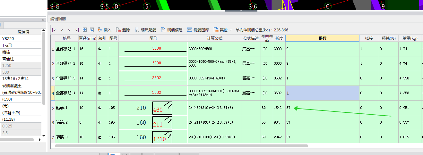Screen dimensions: 423x155
Task: Go to next rebar record
Action: coord(69,30)
